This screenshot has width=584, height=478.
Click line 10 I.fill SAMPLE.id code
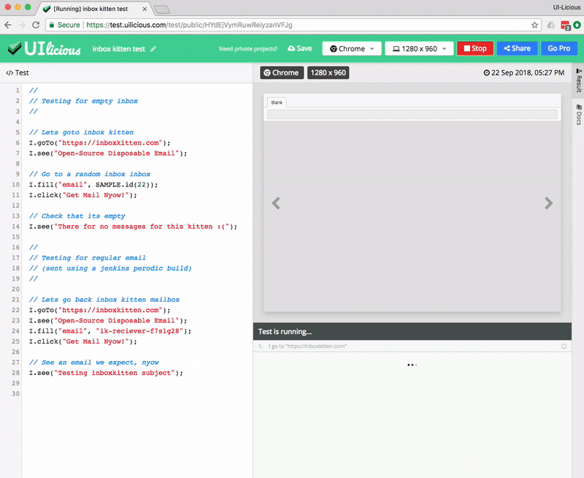point(93,185)
